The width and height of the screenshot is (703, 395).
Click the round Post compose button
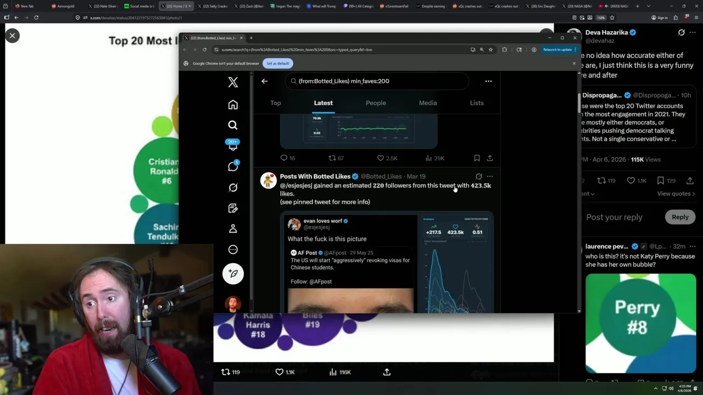coord(233,273)
